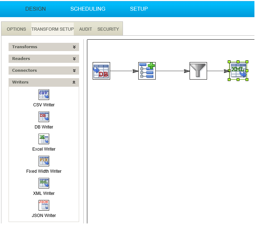Open the SETUP menu item
The width and height of the screenshot is (258, 227).
[139, 9]
